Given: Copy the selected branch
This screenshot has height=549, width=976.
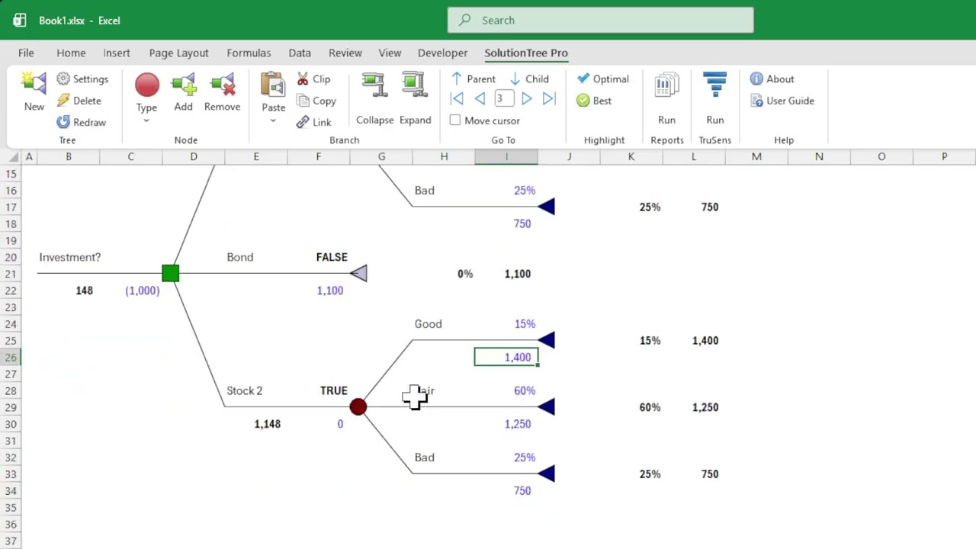Looking at the screenshot, I should (x=316, y=101).
